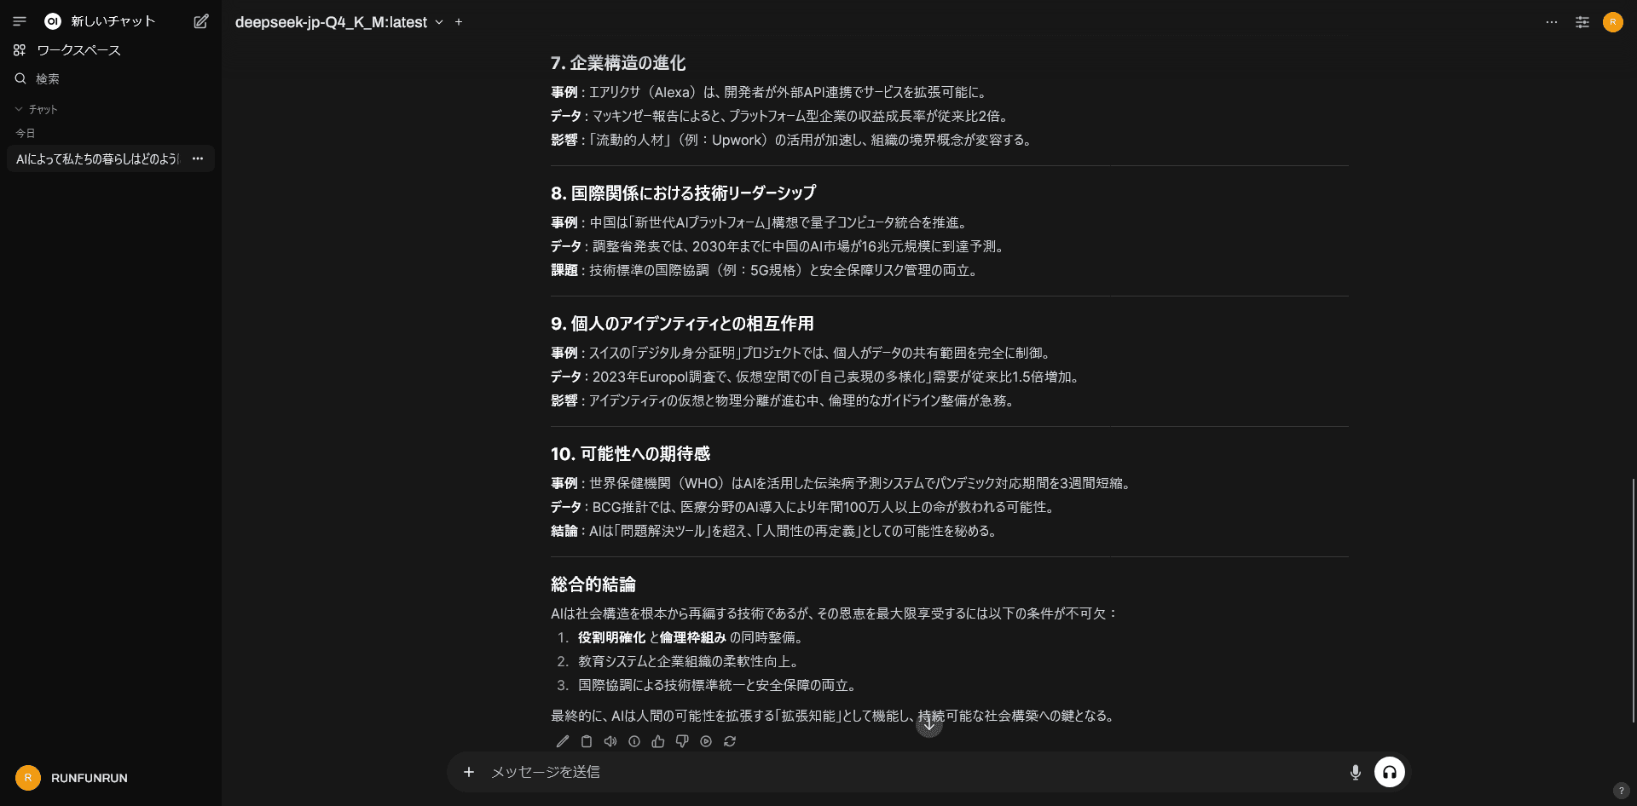Read the response aloud with speaker icon

click(610, 741)
